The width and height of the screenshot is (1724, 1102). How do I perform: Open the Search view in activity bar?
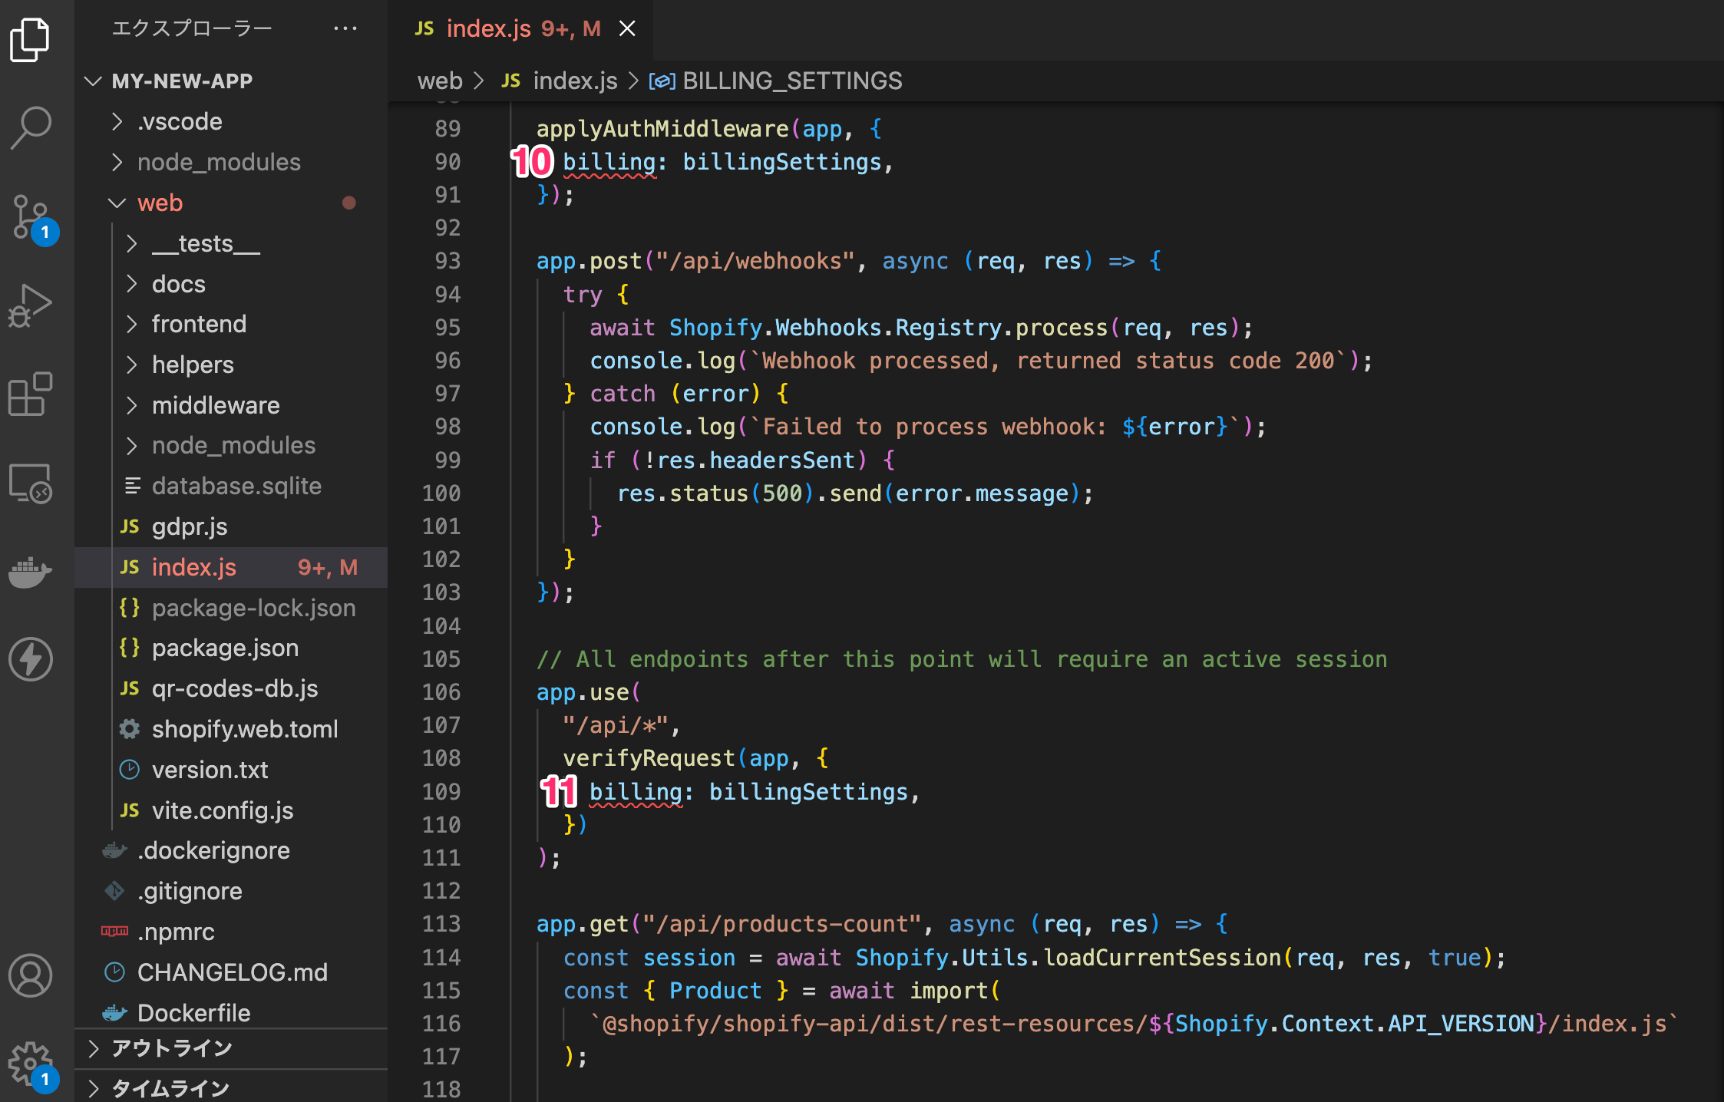[x=31, y=127]
